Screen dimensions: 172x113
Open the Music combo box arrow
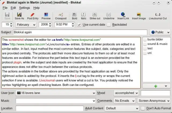coord(94,101)
